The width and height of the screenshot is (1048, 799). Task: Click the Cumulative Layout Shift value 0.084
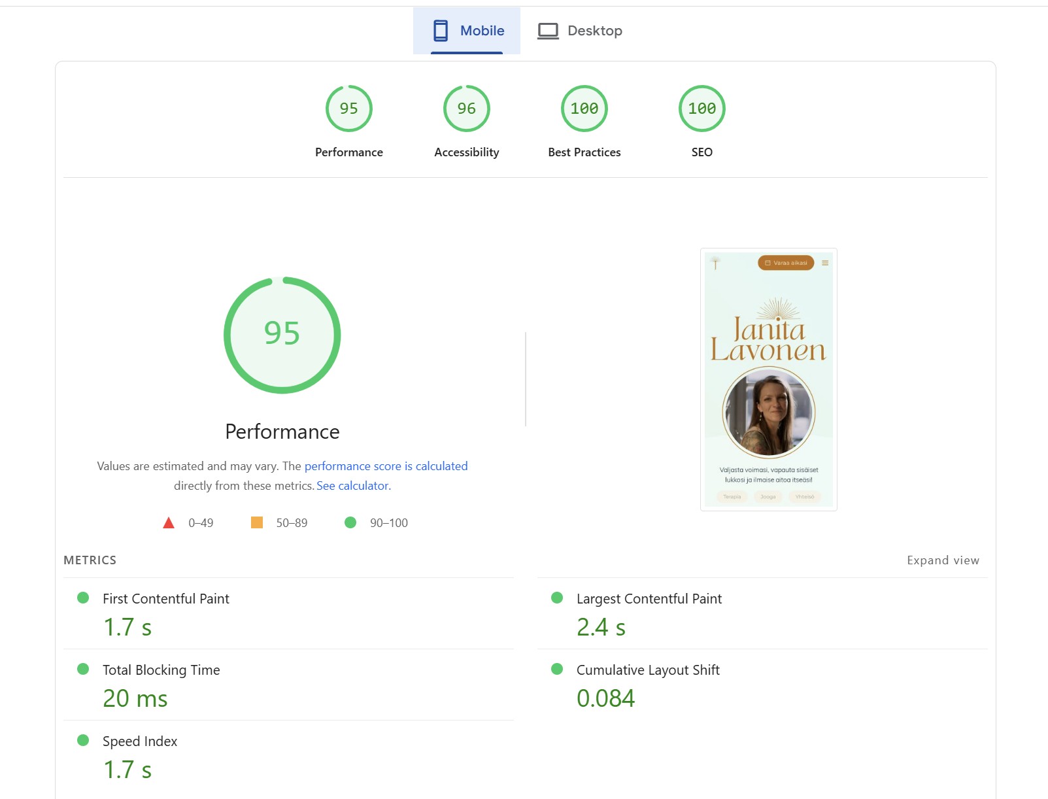pyautogui.click(x=605, y=698)
